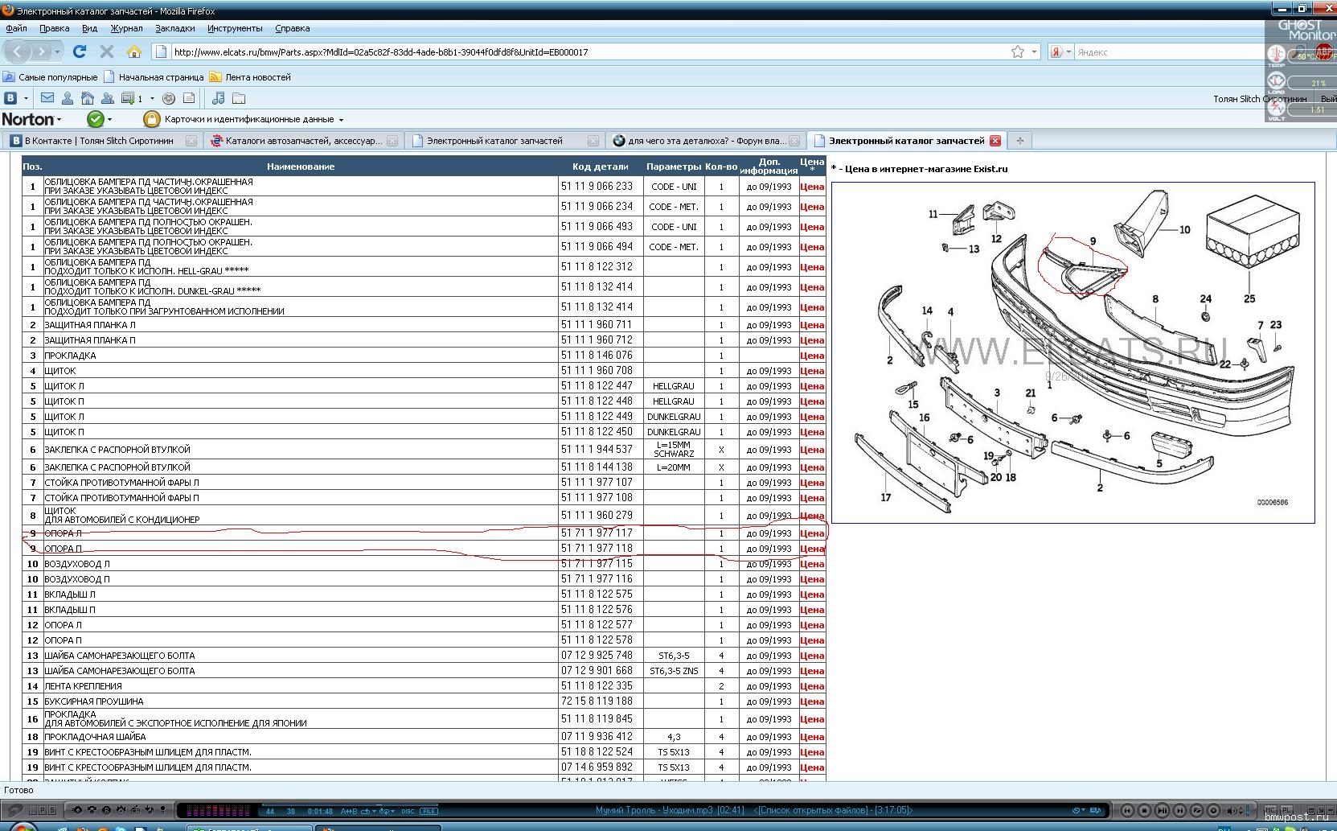Screen dimensions: 1337x831
Task: Open VK toolbar mail envelope icon
Action: coord(47,98)
